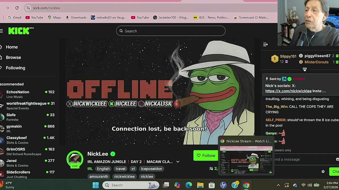The width and height of the screenshot is (339, 190).
Task: Open EchosNation recommended channel
Action: (x=27, y=94)
